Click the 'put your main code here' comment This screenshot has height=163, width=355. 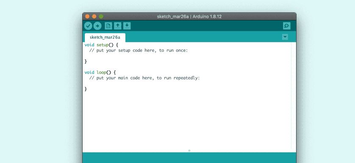pyautogui.click(x=144, y=78)
